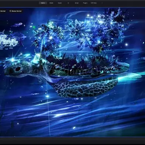Expand the tab overflow arrow
Screen dimensions: 145x145
pyautogui.click(x=102, y=3)
